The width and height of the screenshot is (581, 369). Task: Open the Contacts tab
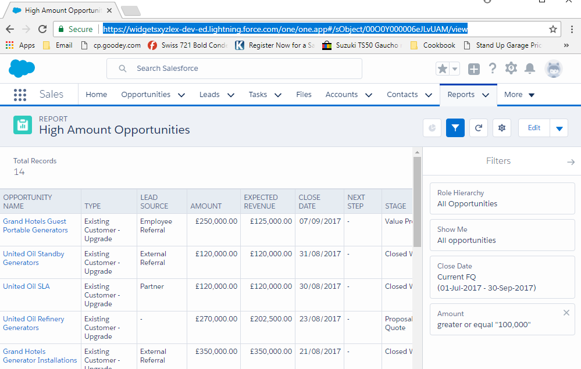coord(402,95)
